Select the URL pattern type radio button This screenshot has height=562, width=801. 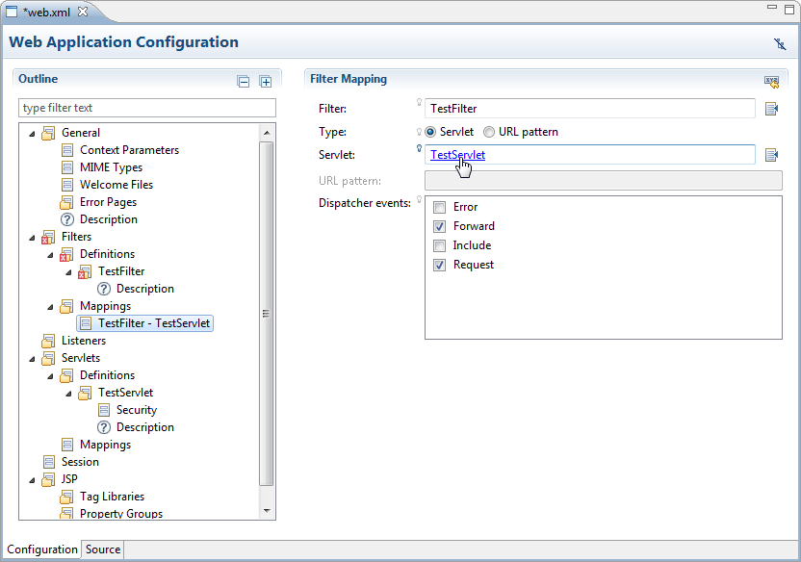point(489,132)
